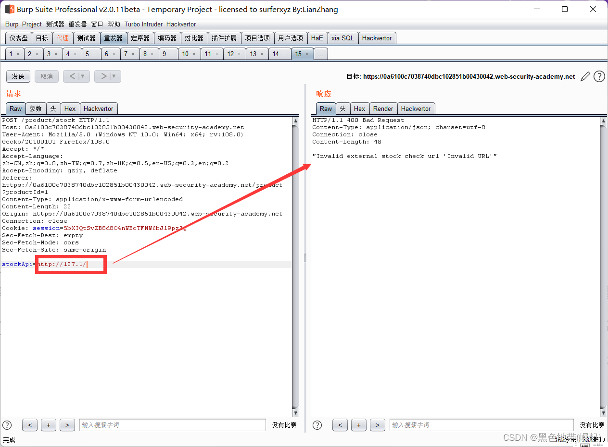Open the help icon beside the target
Viewport: 608px width, 447px height.
599,76
